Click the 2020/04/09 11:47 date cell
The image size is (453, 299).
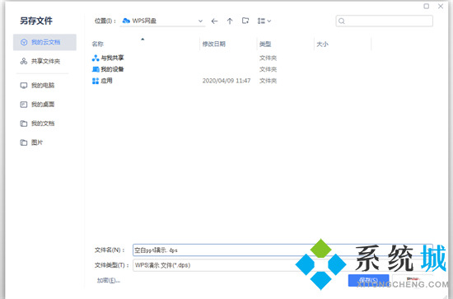pos(226,81)
